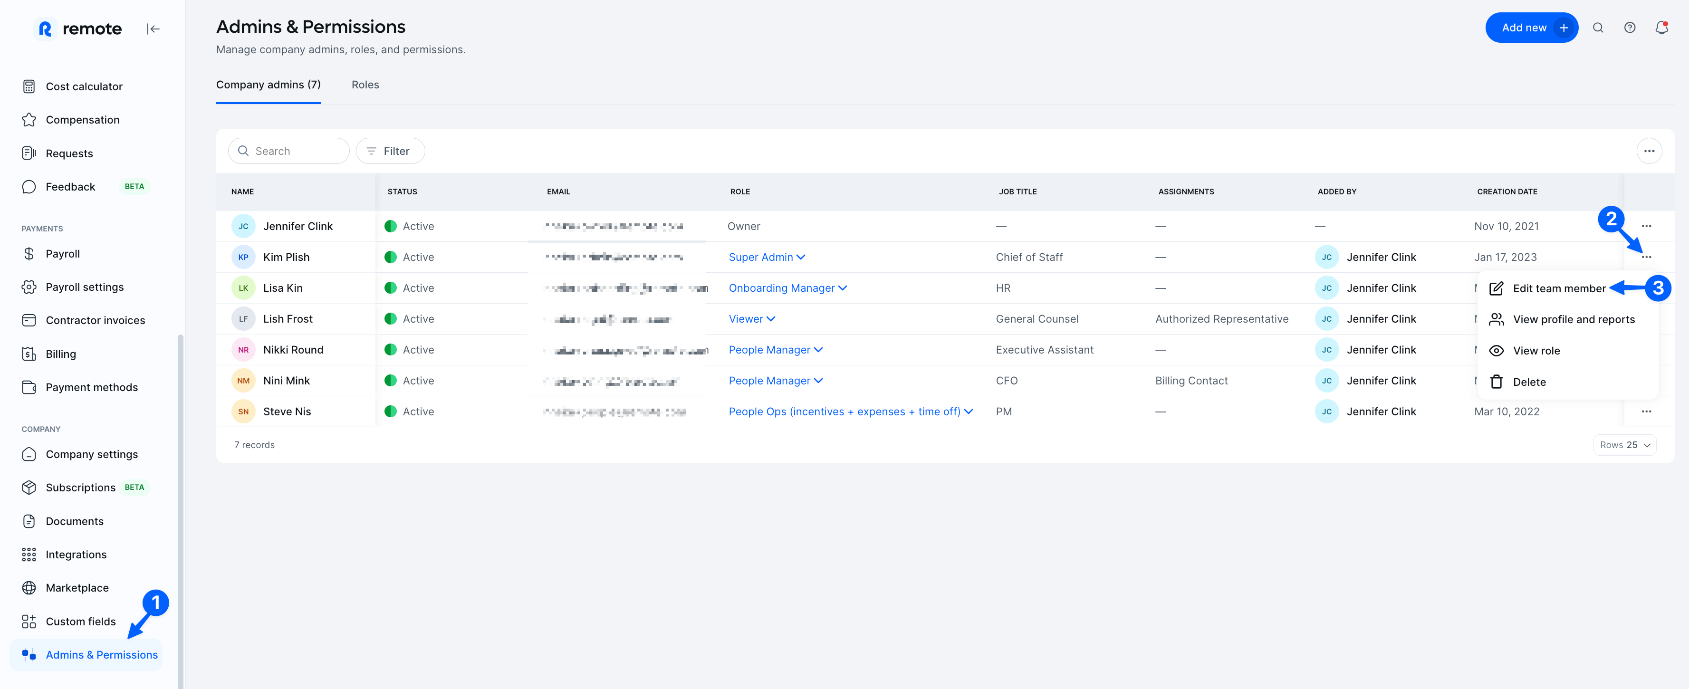1689x689 pixels.
Task: Open notifications bell icon
Action: point(1661,28)
